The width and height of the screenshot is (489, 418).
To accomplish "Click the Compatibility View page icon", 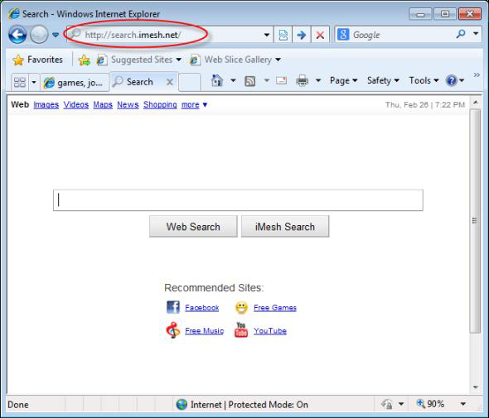I will (283, 35).
